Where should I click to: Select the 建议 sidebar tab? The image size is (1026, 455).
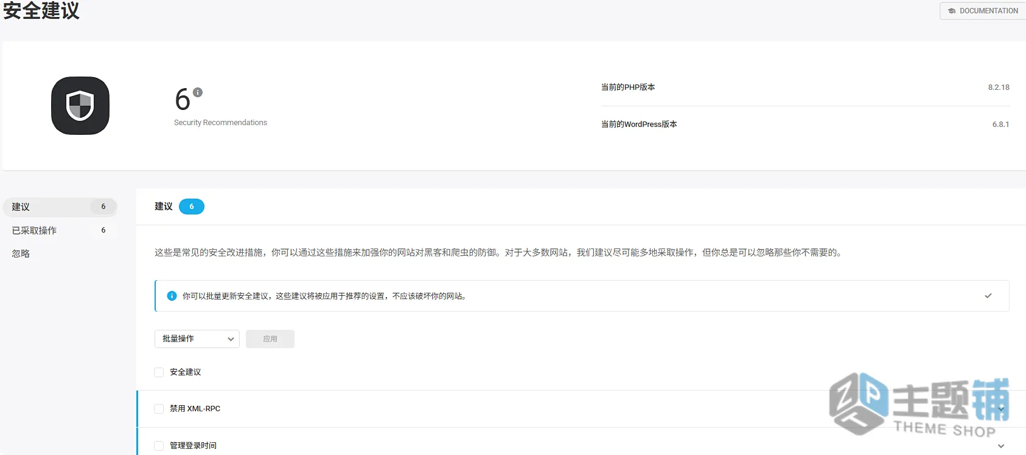60,207
